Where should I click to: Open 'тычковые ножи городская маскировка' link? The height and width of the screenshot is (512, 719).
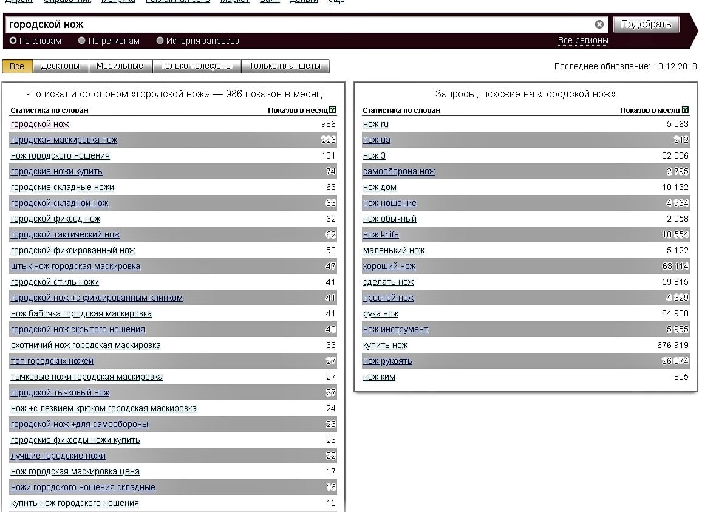point(87,377)
